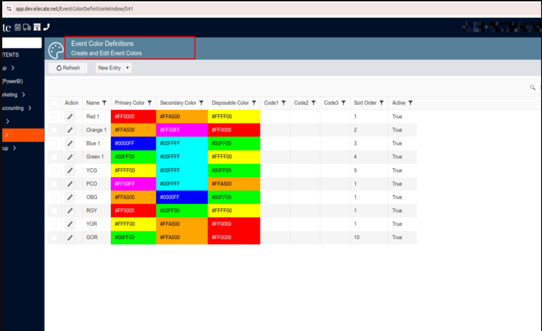Image resolution: width=542 pixels, height=331 pixels.
Task: Click the New Entry button
Action: point(109,68)
